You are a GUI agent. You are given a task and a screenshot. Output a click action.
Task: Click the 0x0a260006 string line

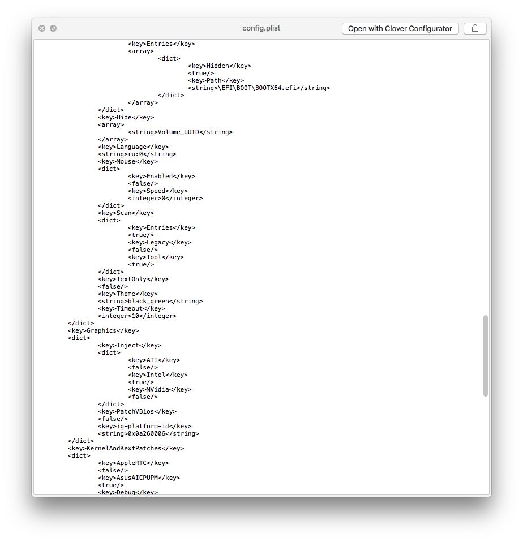tap(148, 433)
